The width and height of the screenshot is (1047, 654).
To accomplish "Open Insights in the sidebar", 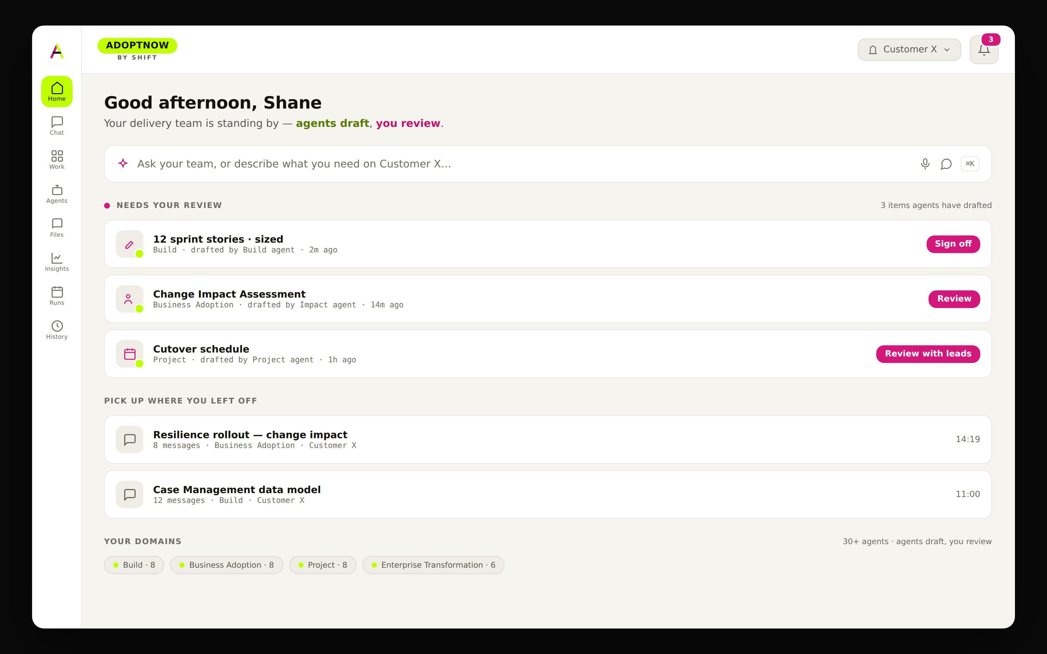I will coord(57,262).
